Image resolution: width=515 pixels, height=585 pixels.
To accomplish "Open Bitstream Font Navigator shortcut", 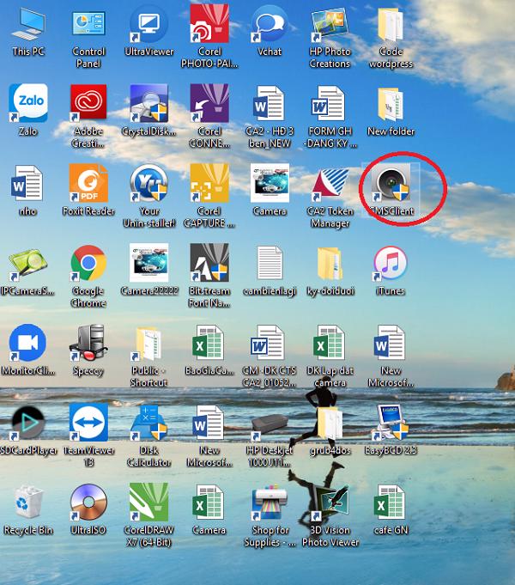I will [209, 263].
